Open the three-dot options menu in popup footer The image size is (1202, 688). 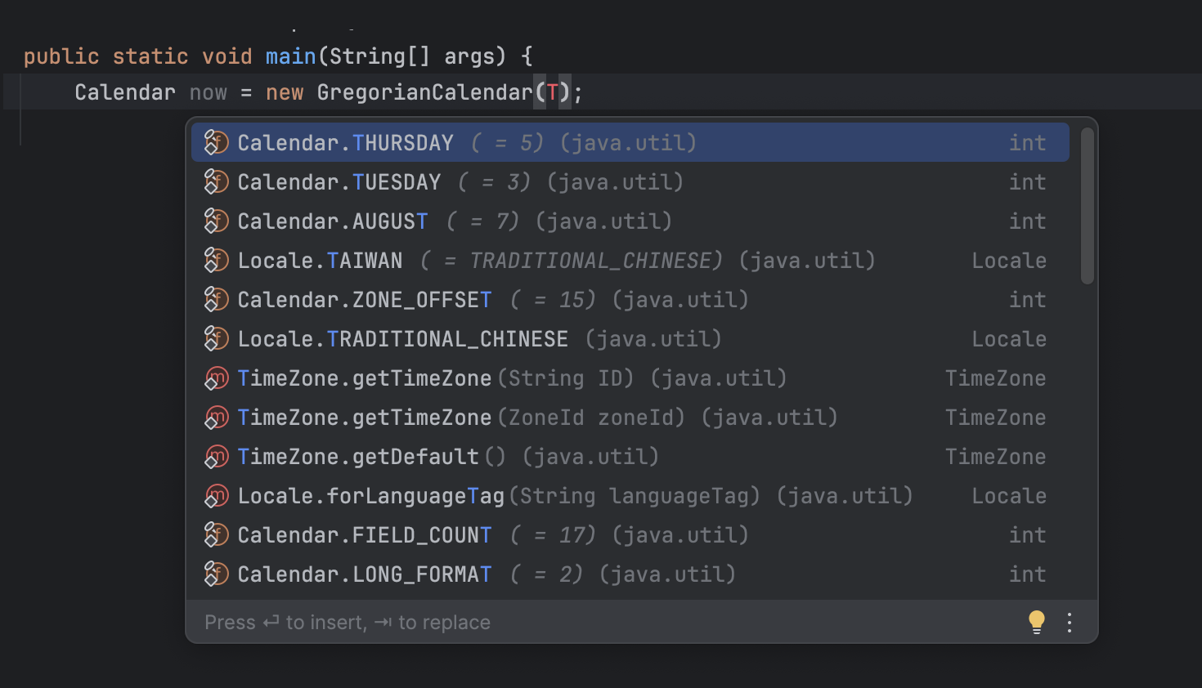pos(1069,622)
